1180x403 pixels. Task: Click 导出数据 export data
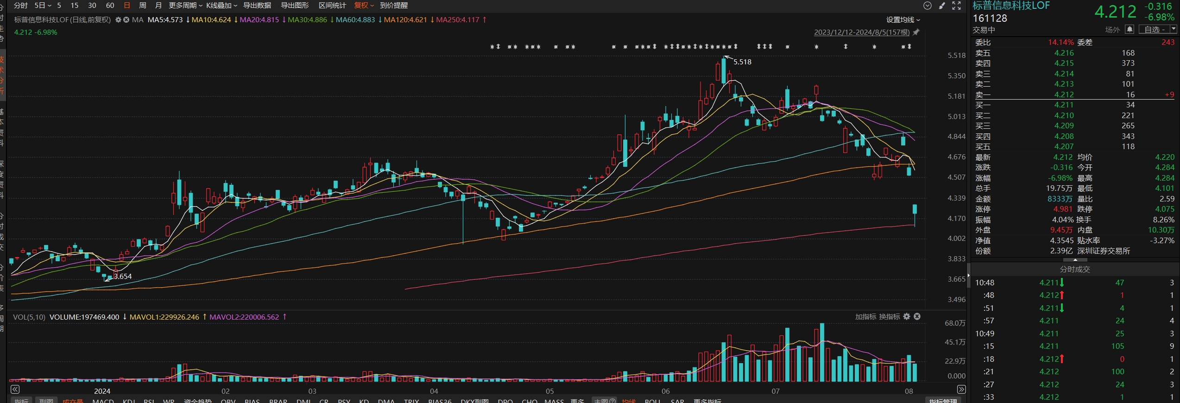pyautogui.click(x=257, y=6)
